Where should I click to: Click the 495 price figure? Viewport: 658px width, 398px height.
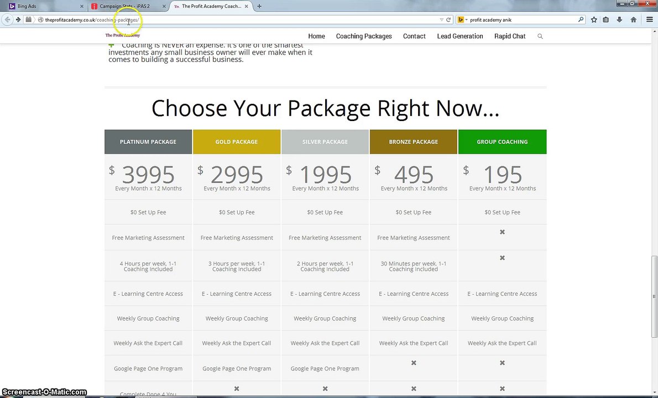(x=414, y=175)
